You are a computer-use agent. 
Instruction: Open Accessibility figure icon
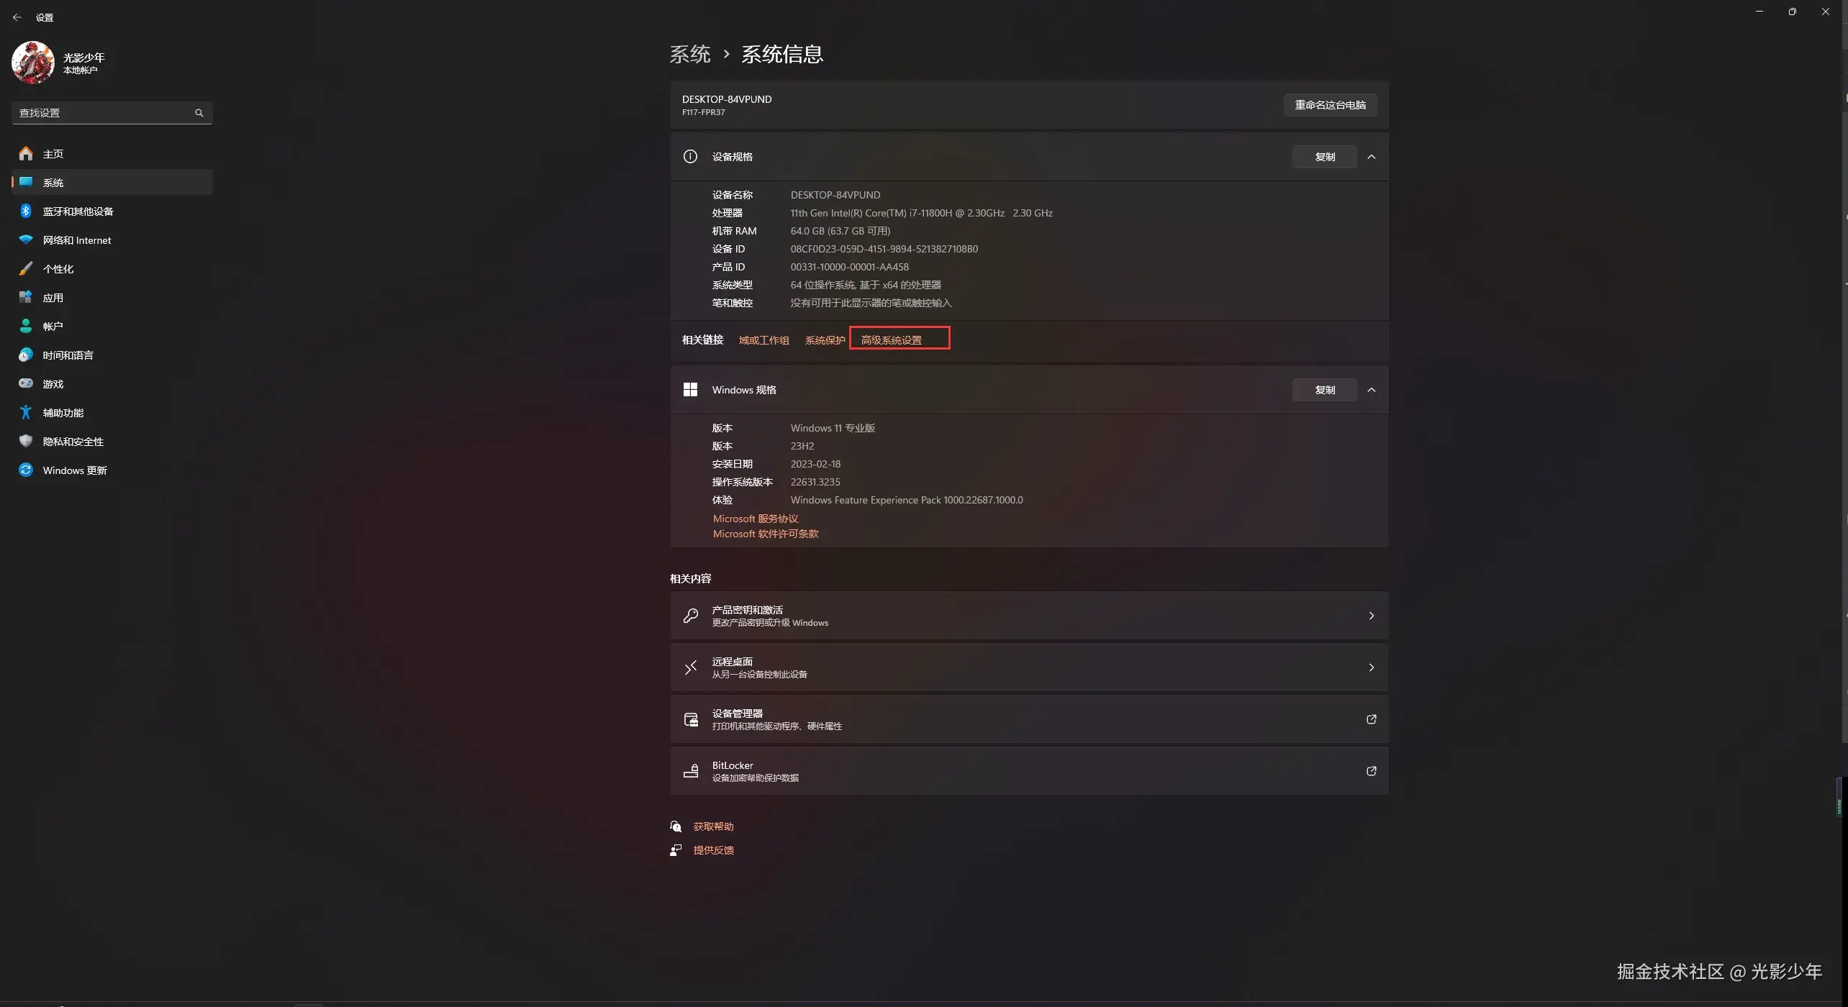[26, 412]
